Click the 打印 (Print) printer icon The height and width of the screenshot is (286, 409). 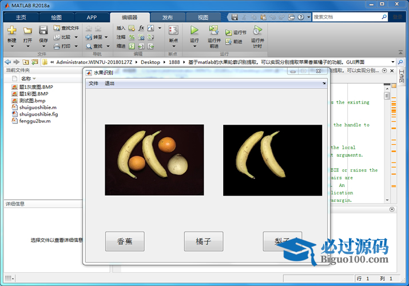pos(57,46)
